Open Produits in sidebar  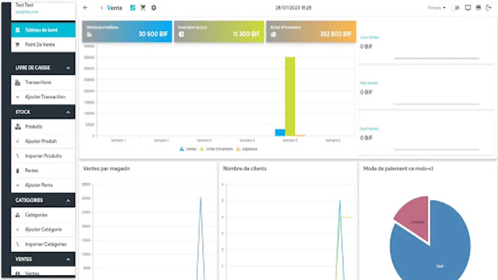pyautogui.click(x=43, y=127)
